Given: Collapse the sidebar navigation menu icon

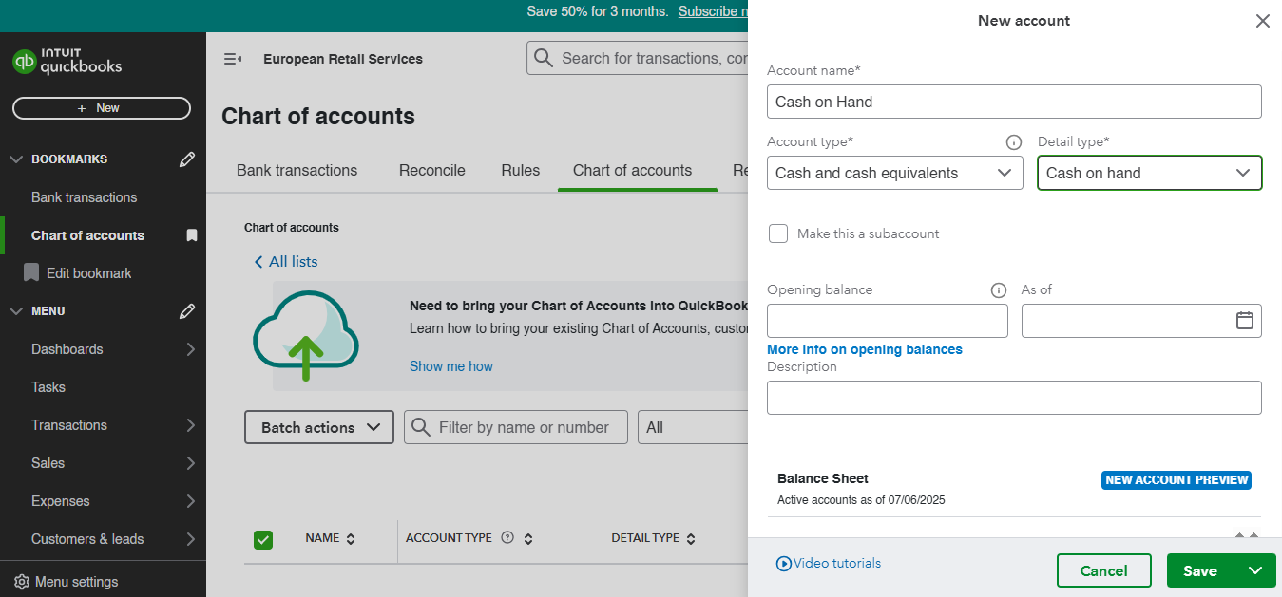Looking at the screenshot, I should click(233, 59).
